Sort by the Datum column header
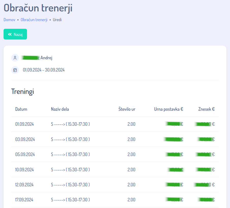230x208 pixels. pos(21,109)
